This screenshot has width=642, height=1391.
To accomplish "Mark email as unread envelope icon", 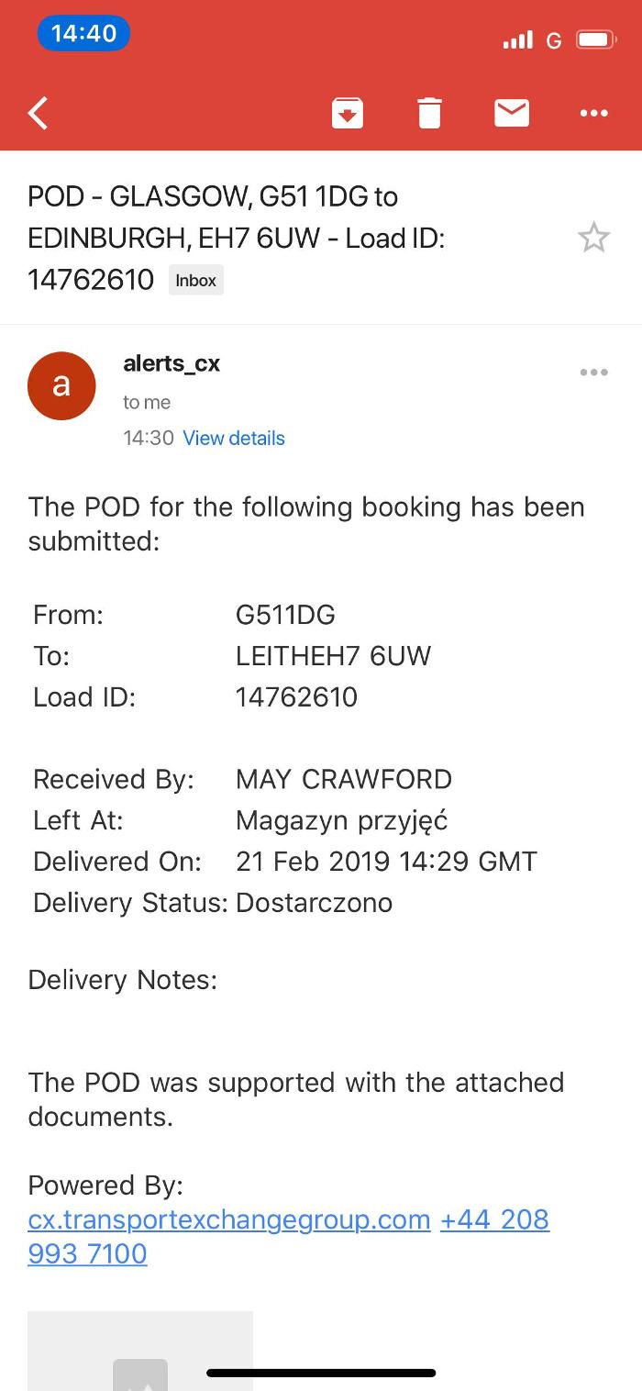I will coord(511,113).
